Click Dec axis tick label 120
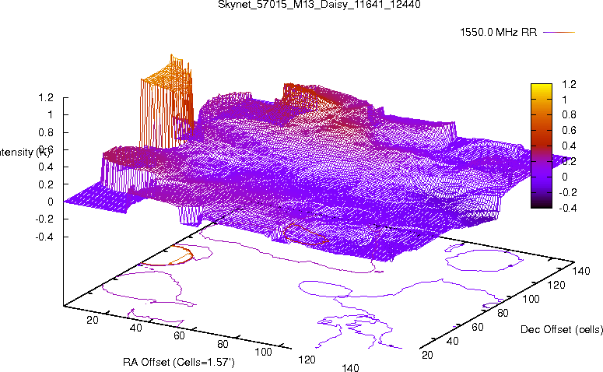This screenshot has width=603, height=372. [x=556, y=285]
